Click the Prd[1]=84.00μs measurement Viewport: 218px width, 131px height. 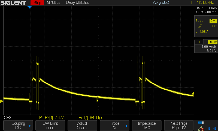[x=91, y=118]
